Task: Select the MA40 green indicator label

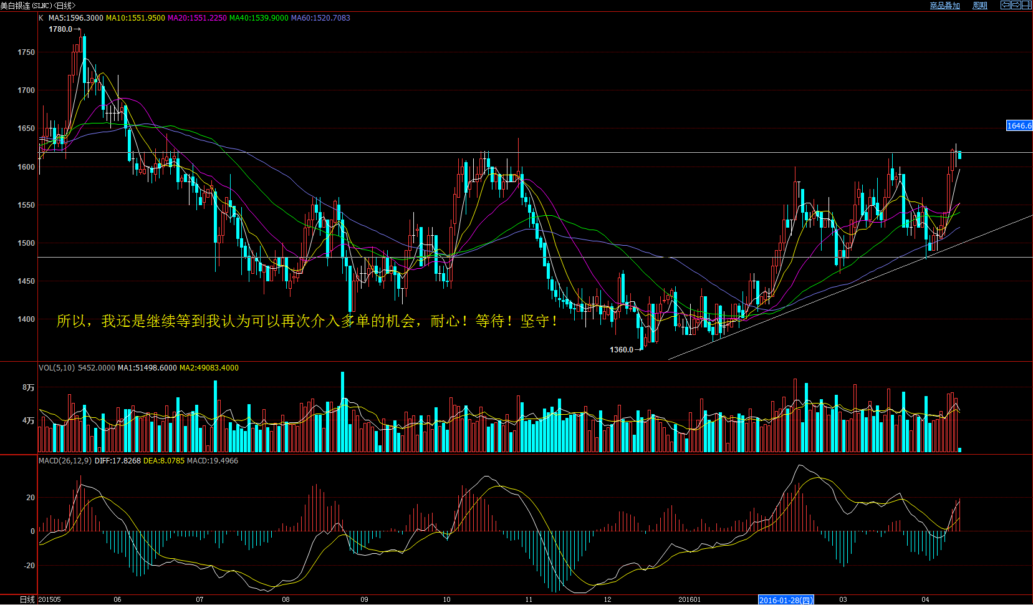Action: (x=259, y=18)
